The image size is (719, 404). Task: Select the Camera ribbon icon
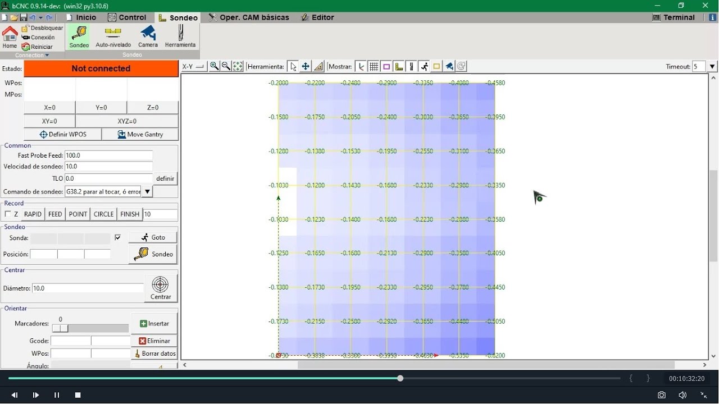pyautogui.click(x=148, y=37)
